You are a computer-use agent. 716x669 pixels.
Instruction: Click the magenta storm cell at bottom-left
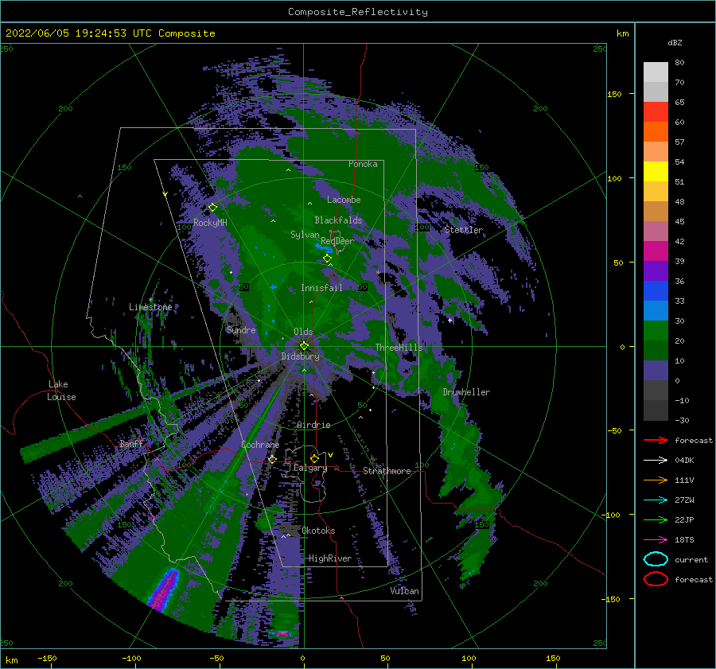coord(163,590)
